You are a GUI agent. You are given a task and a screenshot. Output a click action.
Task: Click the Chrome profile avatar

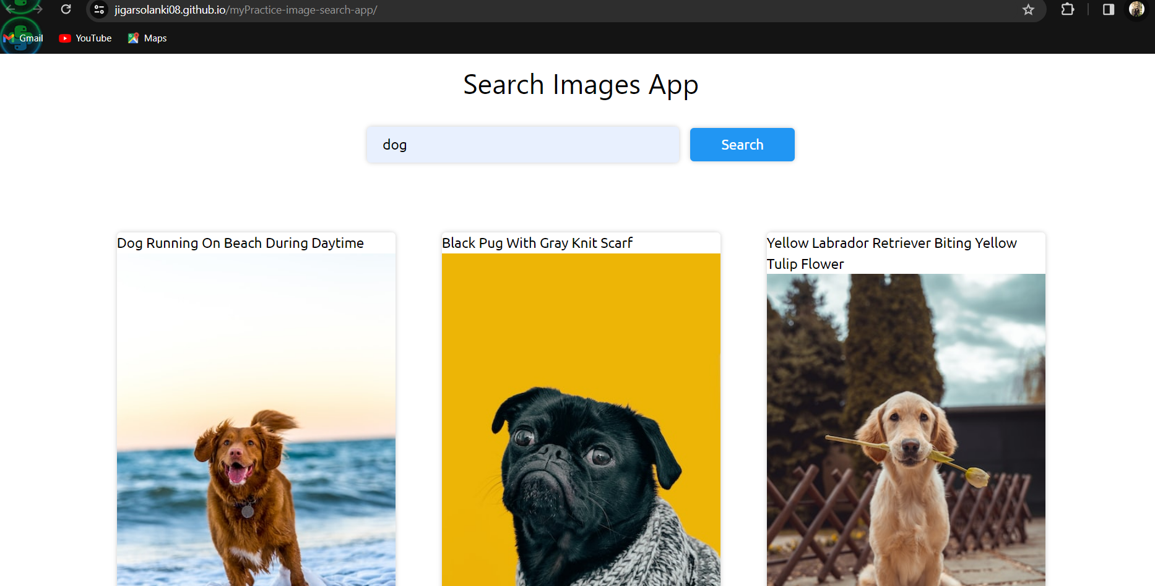pyautogui.click(x=1136, y=10)
